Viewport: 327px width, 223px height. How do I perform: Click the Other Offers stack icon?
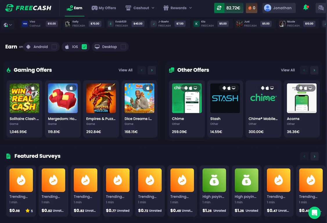pyautogui.click(x=172, y=70)
